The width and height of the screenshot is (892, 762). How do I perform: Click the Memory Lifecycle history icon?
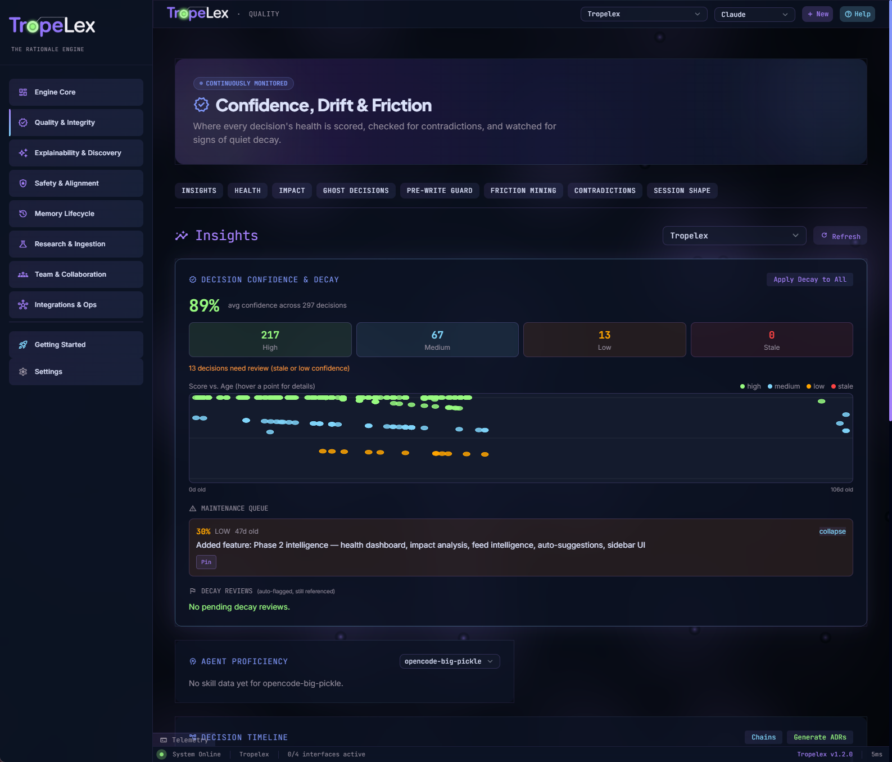[x=23, y=214]
